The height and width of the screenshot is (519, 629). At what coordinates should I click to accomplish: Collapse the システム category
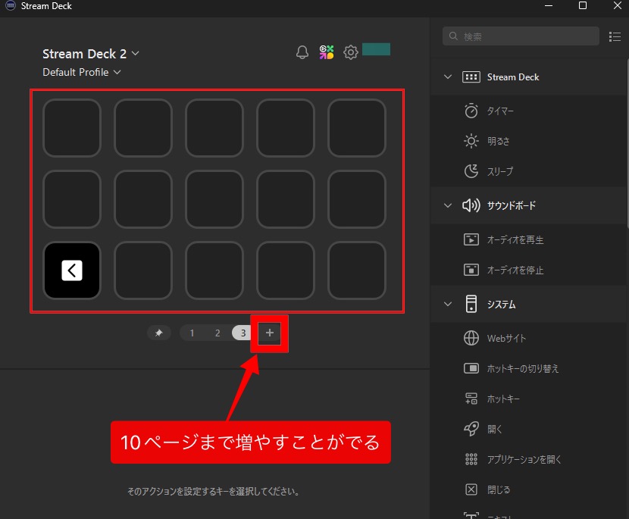coord(448,304)
